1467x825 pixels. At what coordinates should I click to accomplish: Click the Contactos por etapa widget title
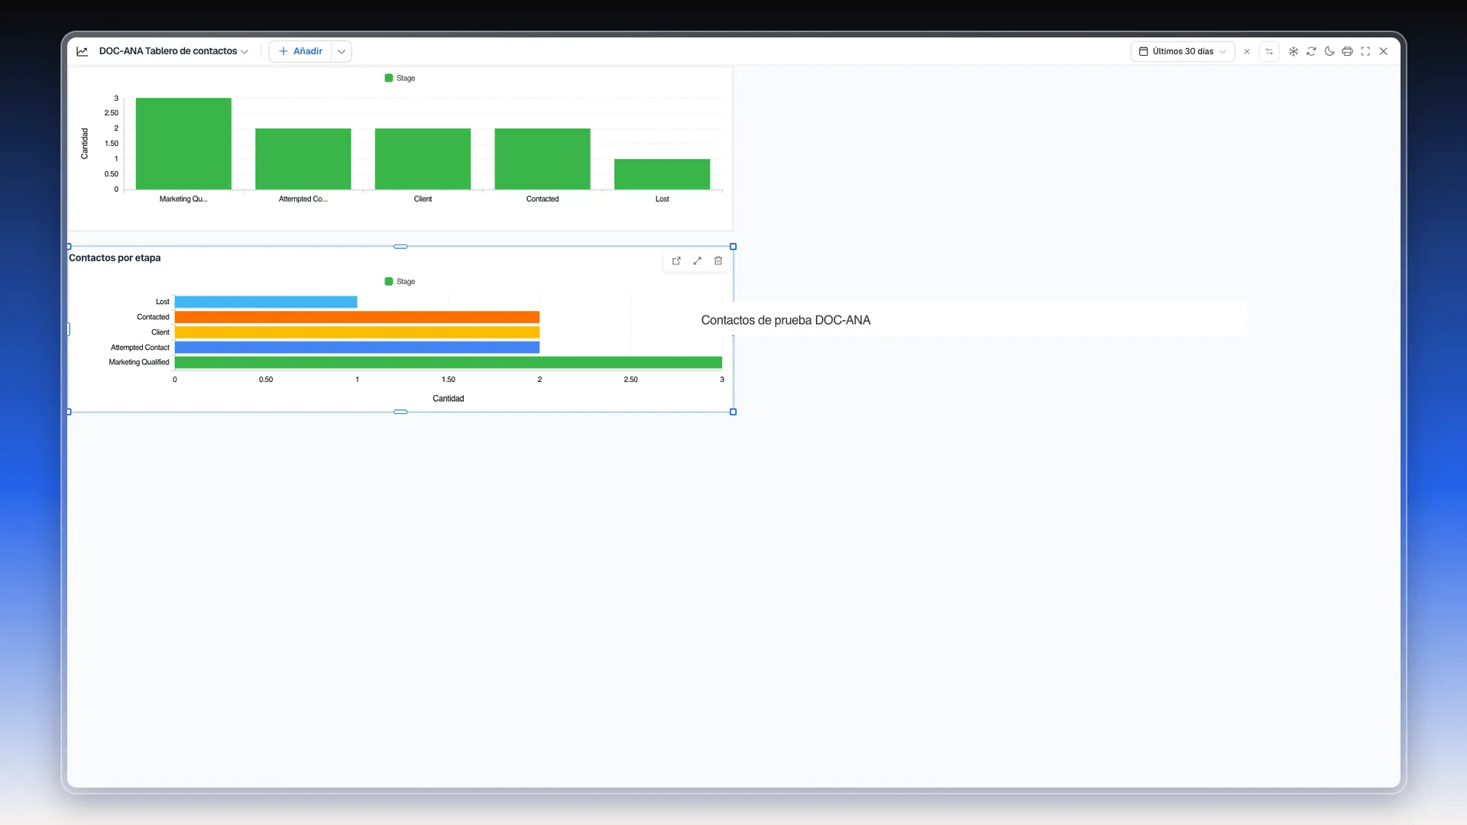[x=115, y=257]
